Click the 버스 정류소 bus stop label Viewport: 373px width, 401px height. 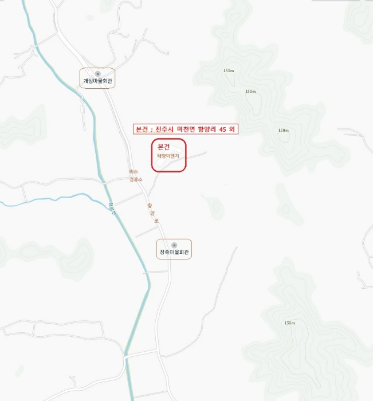click(135, 175)
